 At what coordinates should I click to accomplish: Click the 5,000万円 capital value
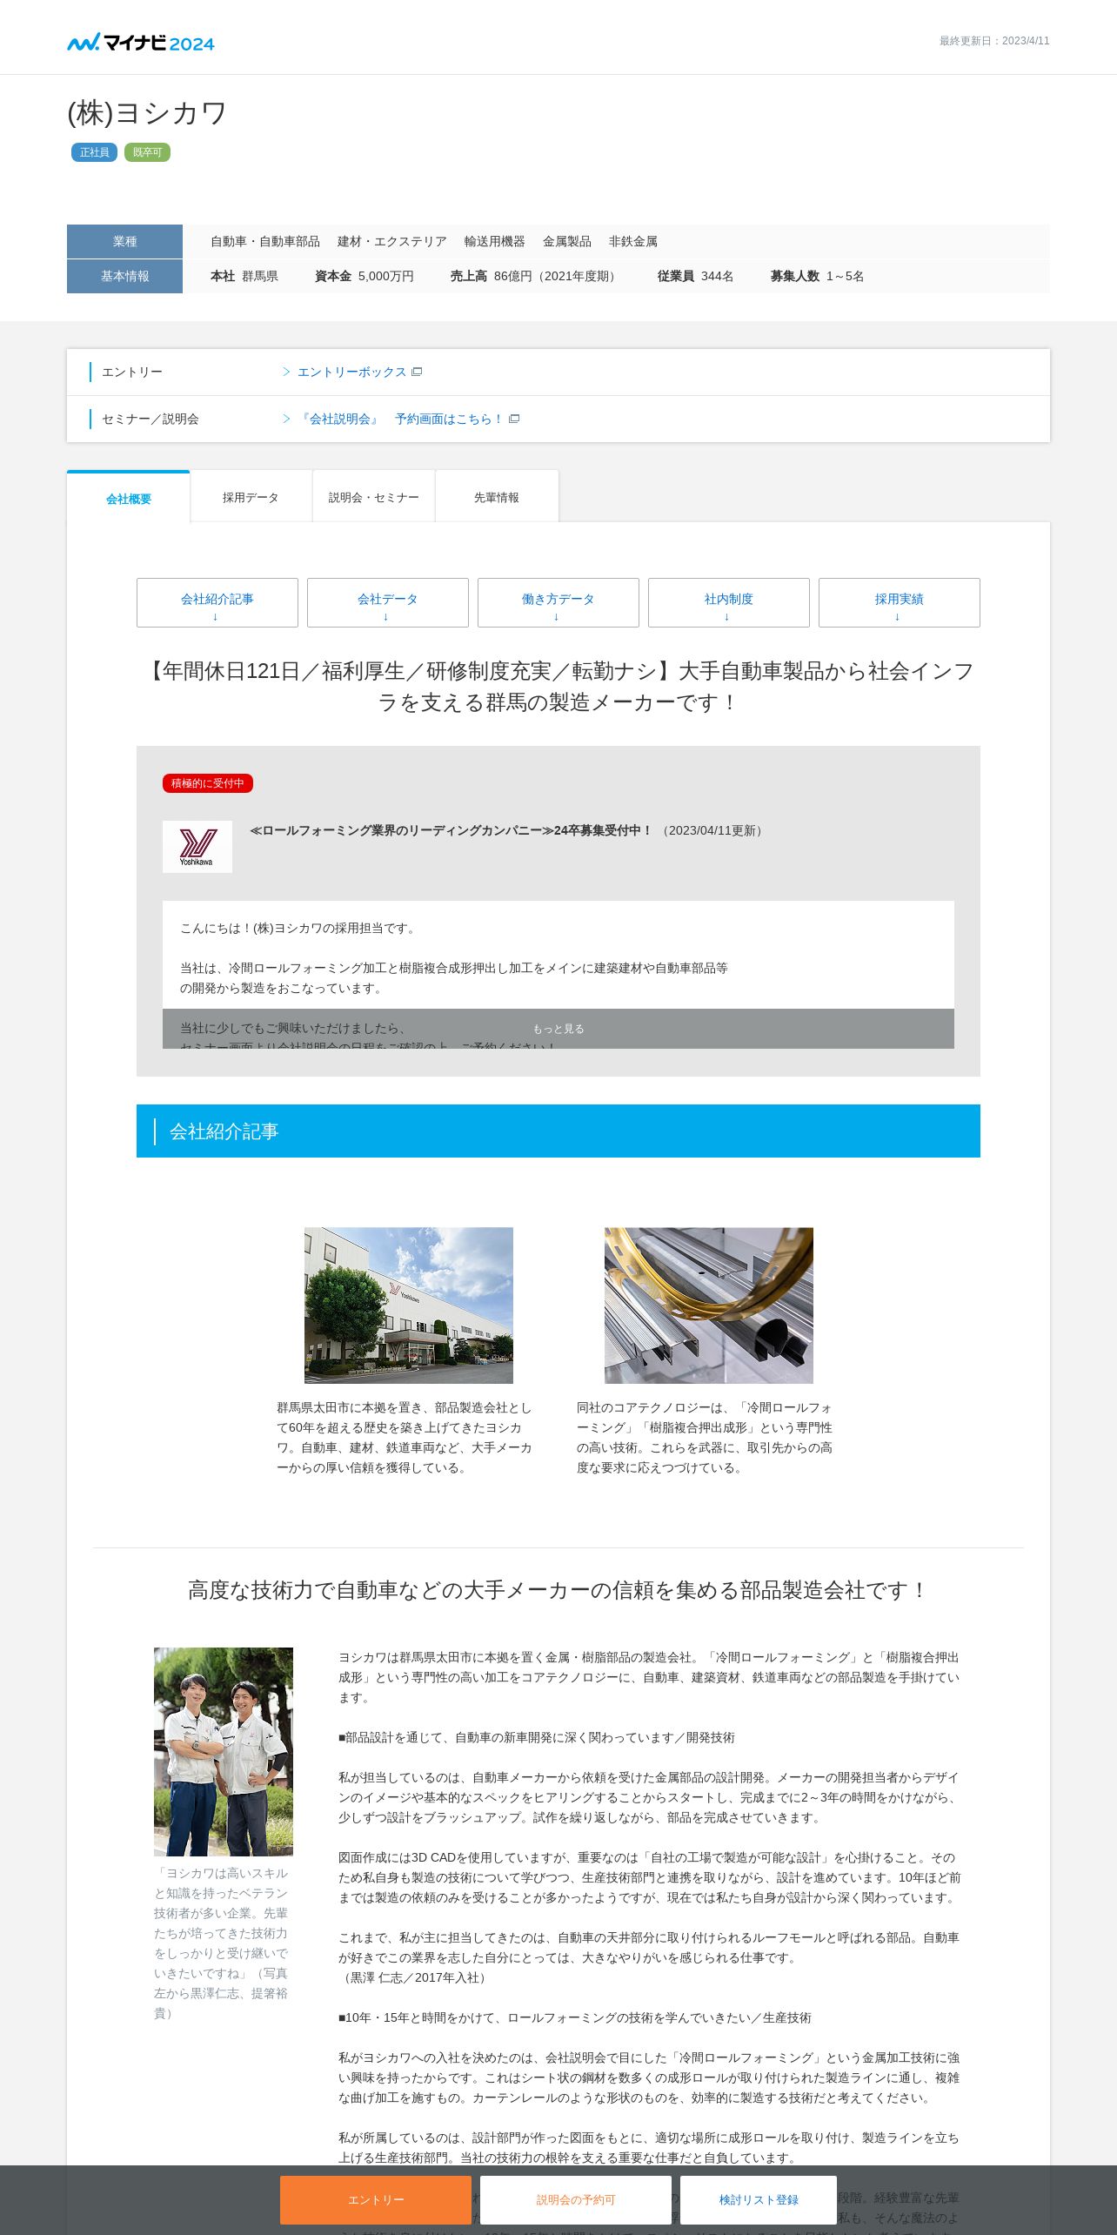click(386, 276)
